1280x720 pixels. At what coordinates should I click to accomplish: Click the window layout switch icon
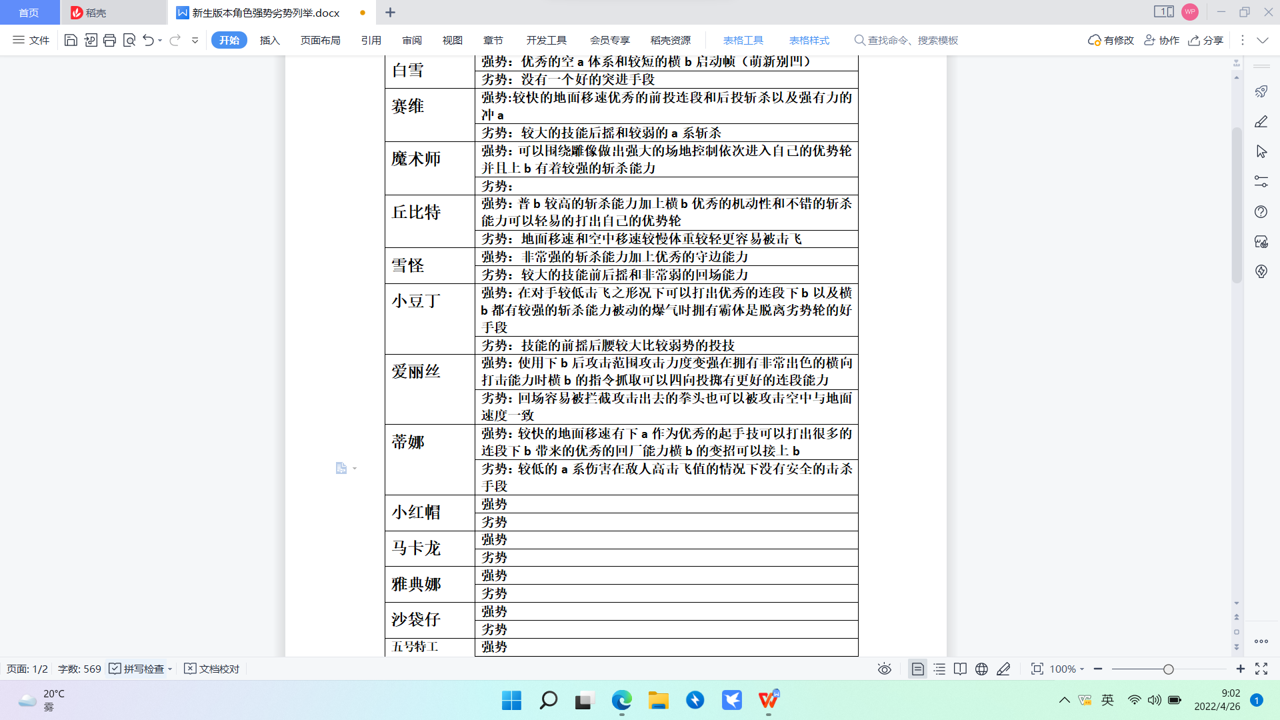[1164, 12]
